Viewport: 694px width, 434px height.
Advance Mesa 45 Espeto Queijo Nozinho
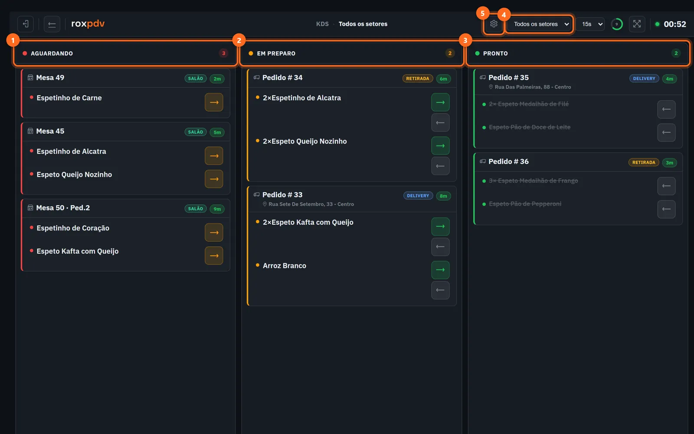pyautogui.click(x=214, y=179)
